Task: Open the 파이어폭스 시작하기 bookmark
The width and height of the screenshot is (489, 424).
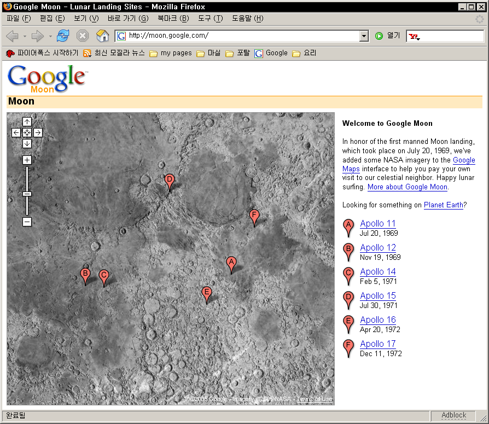Action: click(42, 53)
